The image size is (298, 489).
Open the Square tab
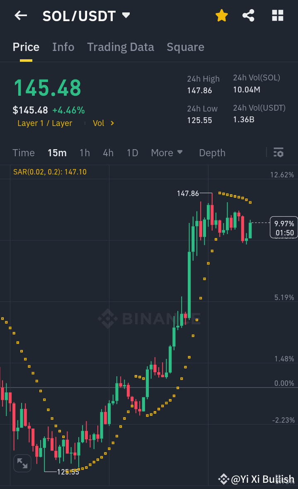coord(185,47)
